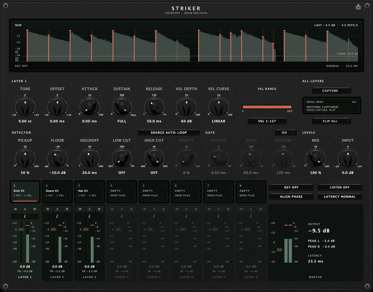Click the dimmed REJECT knob

(x=186, y=158)
